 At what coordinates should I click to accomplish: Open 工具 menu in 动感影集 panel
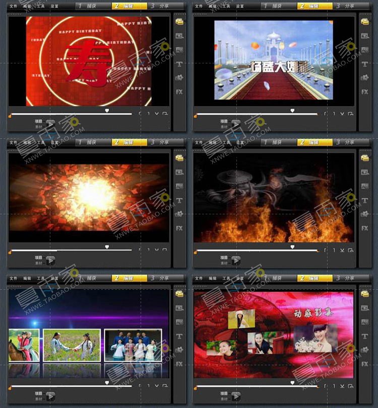tap(226, 278)
